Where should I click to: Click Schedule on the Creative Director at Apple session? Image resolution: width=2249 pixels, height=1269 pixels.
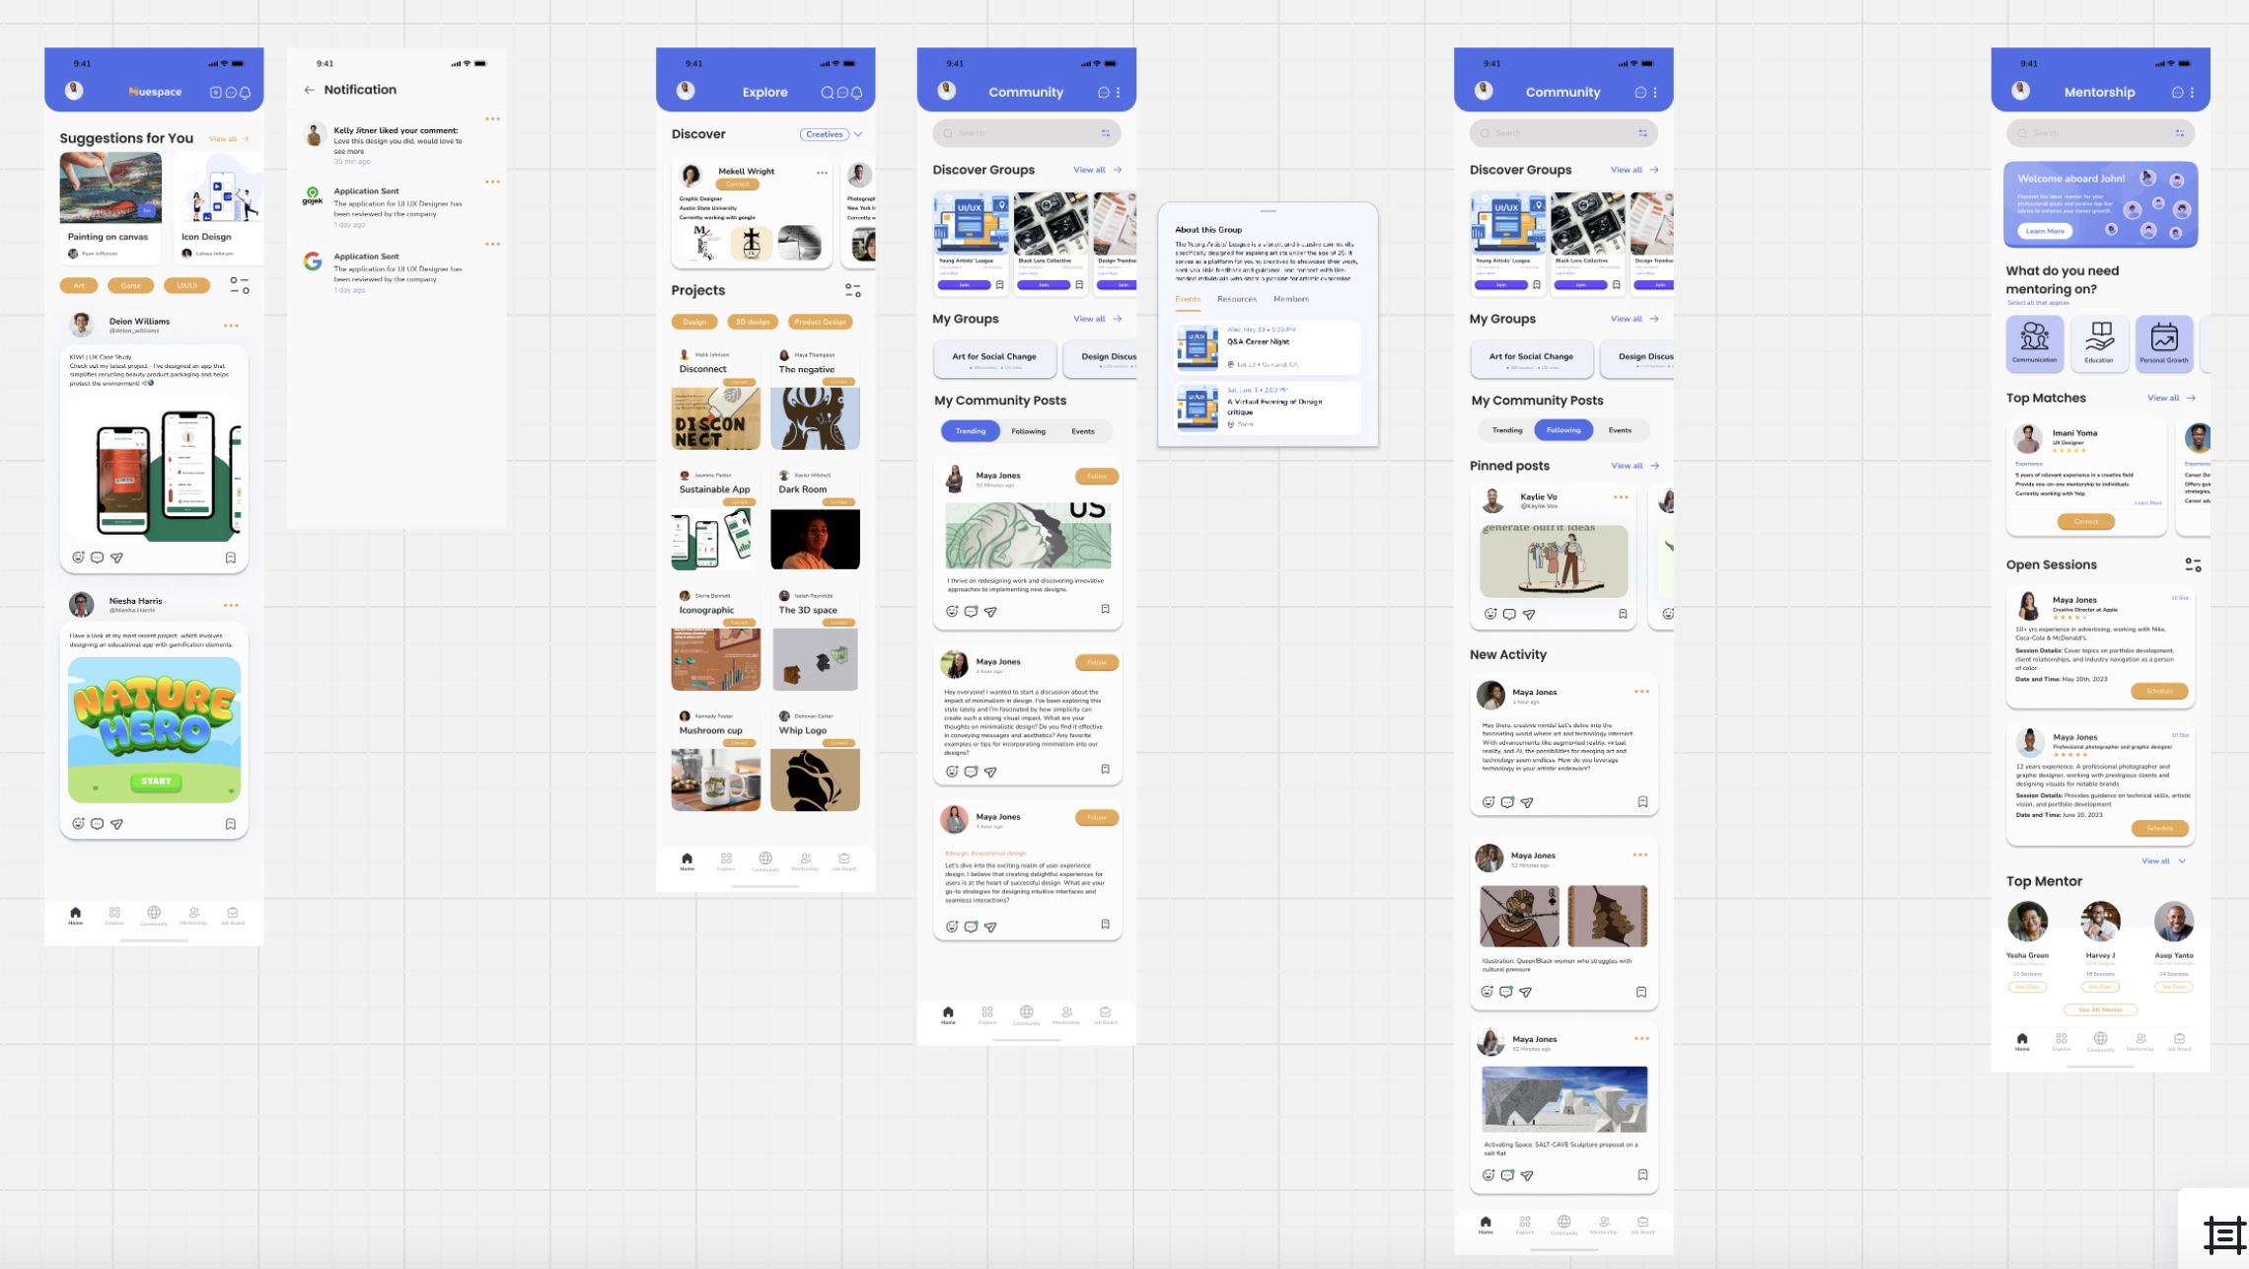click(x=2159, y=691)
